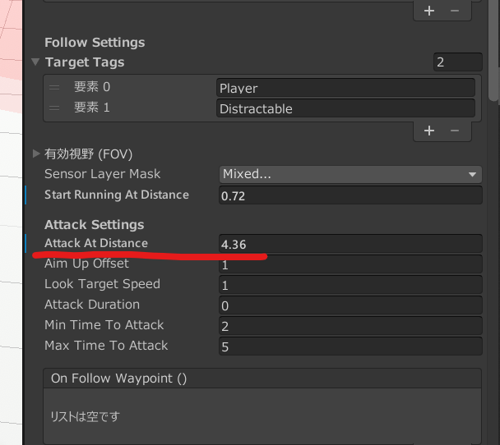Edit the Distractable tag field
Viewport: 500px width, 445px height.
(345, 108)
